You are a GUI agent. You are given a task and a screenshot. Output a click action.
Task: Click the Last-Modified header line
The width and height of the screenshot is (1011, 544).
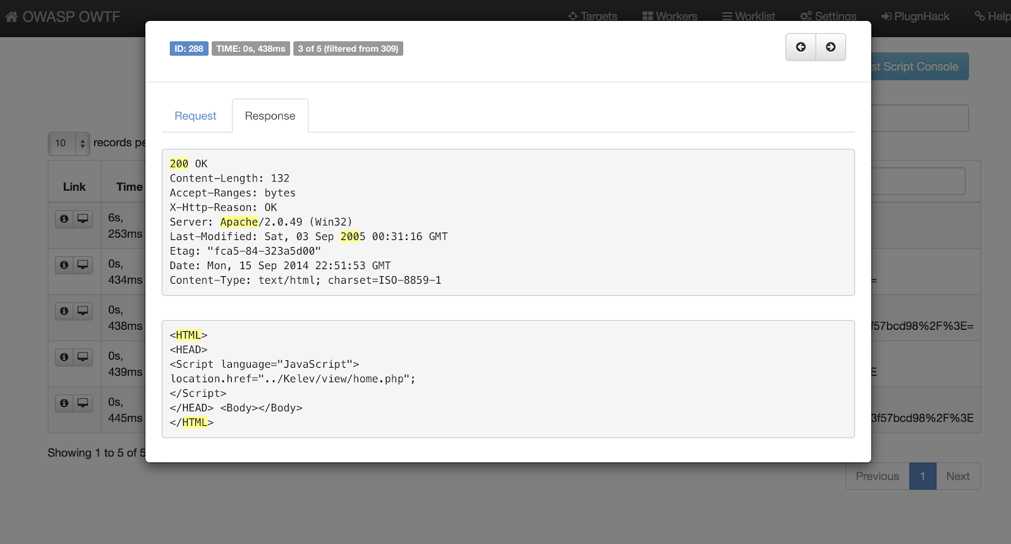tap(308, 236)
